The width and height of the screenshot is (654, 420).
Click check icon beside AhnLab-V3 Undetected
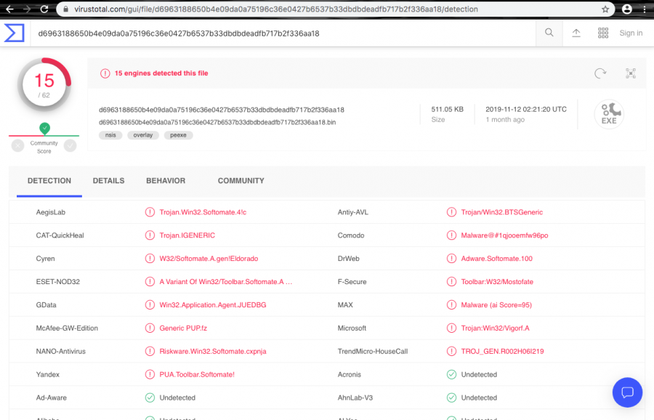451,398
